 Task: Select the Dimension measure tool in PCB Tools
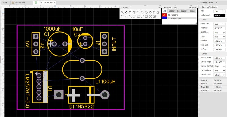coord(142,16)
